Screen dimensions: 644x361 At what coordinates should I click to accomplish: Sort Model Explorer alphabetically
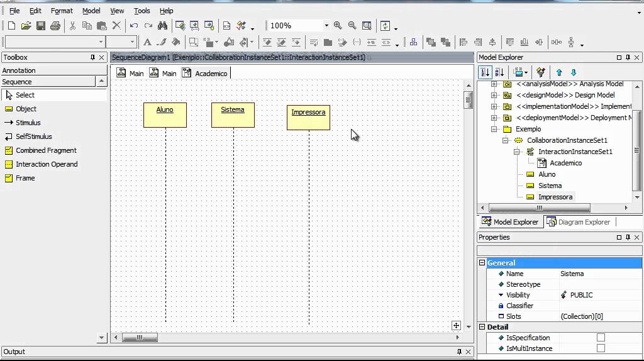tap(499, 73)
